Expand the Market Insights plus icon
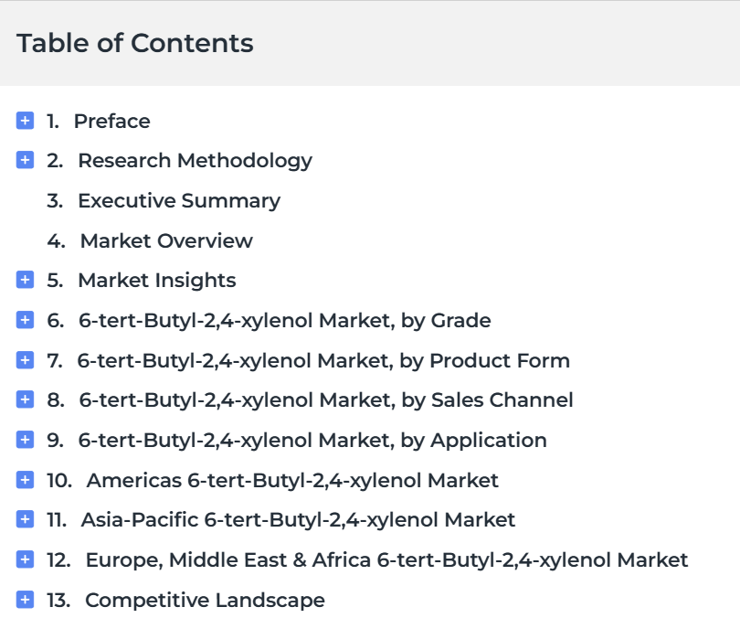Viewport: 740px width, 639px height. [x=25, y=280]
